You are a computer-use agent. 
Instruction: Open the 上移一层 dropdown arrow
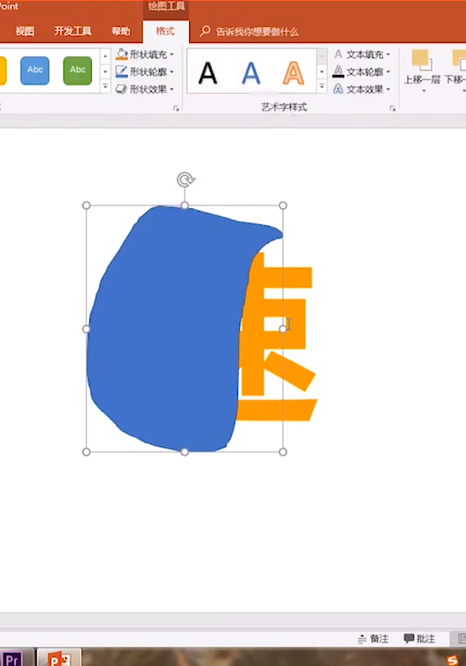coord(423,90)
